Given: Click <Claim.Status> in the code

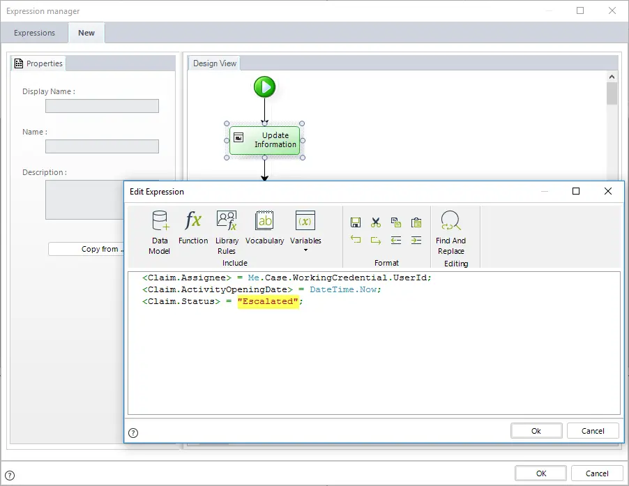Looking at the screenshot, I should pyautogui.click(x=181, y=301).
